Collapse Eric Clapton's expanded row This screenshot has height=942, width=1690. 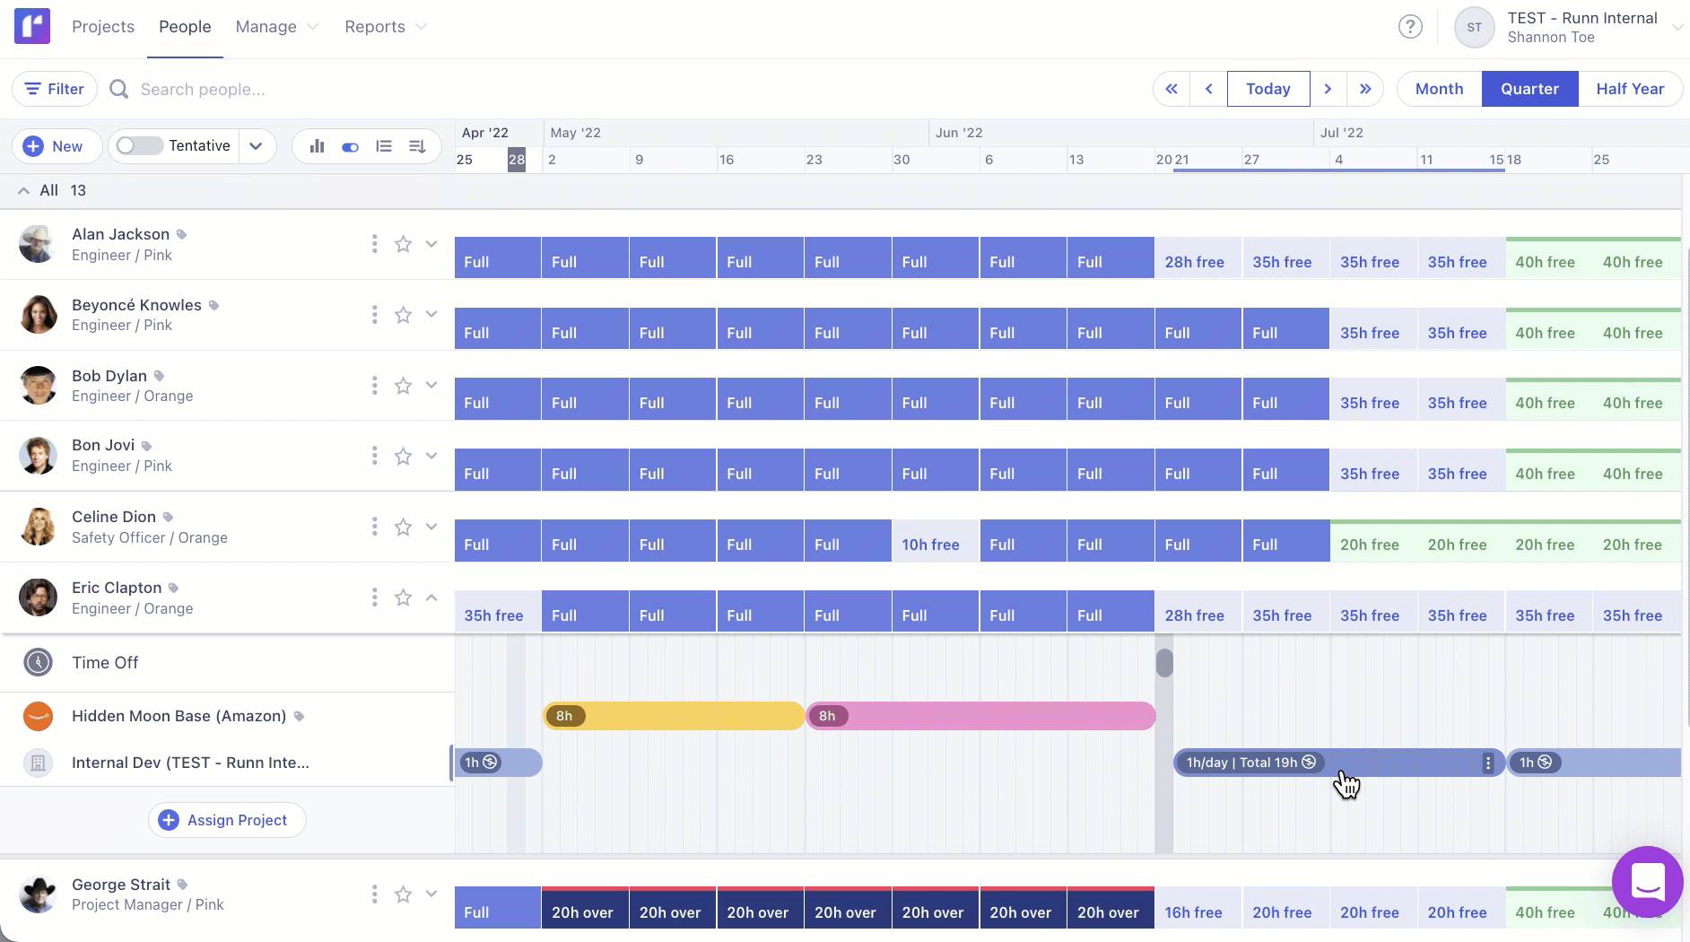(x=431, y=597)
